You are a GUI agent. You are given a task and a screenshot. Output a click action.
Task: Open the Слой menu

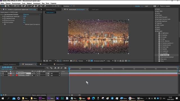point(24,3)
